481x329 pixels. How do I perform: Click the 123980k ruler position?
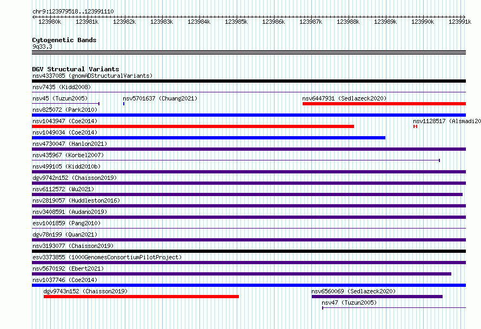(50, 22)
